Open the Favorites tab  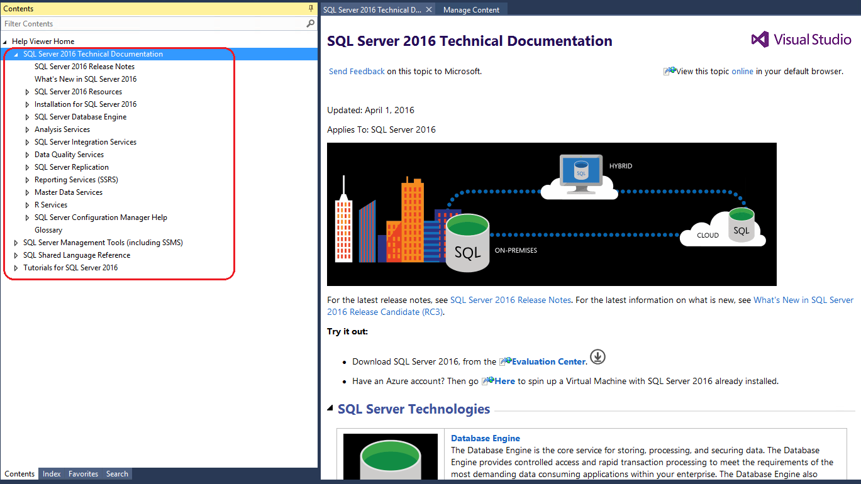click(x=83, y=474)
